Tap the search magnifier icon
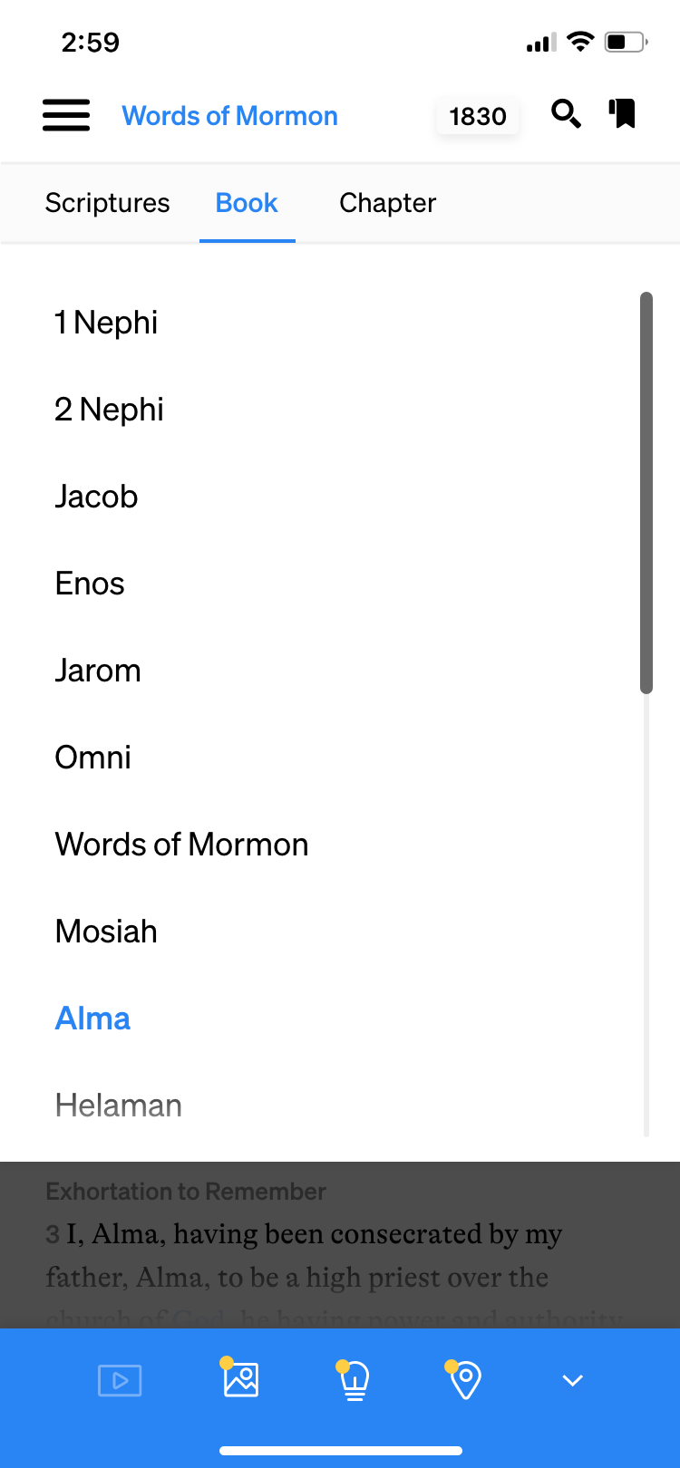Viewport: 680px width, 1468px height. (566, 114)
